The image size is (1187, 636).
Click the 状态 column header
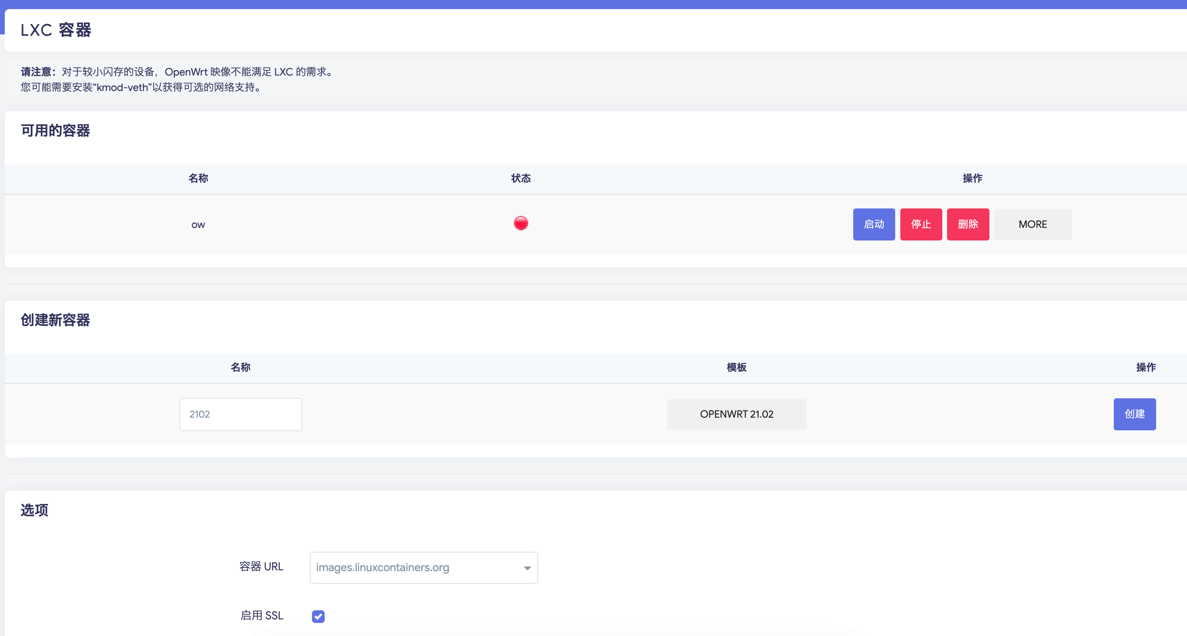click(521, 178)
